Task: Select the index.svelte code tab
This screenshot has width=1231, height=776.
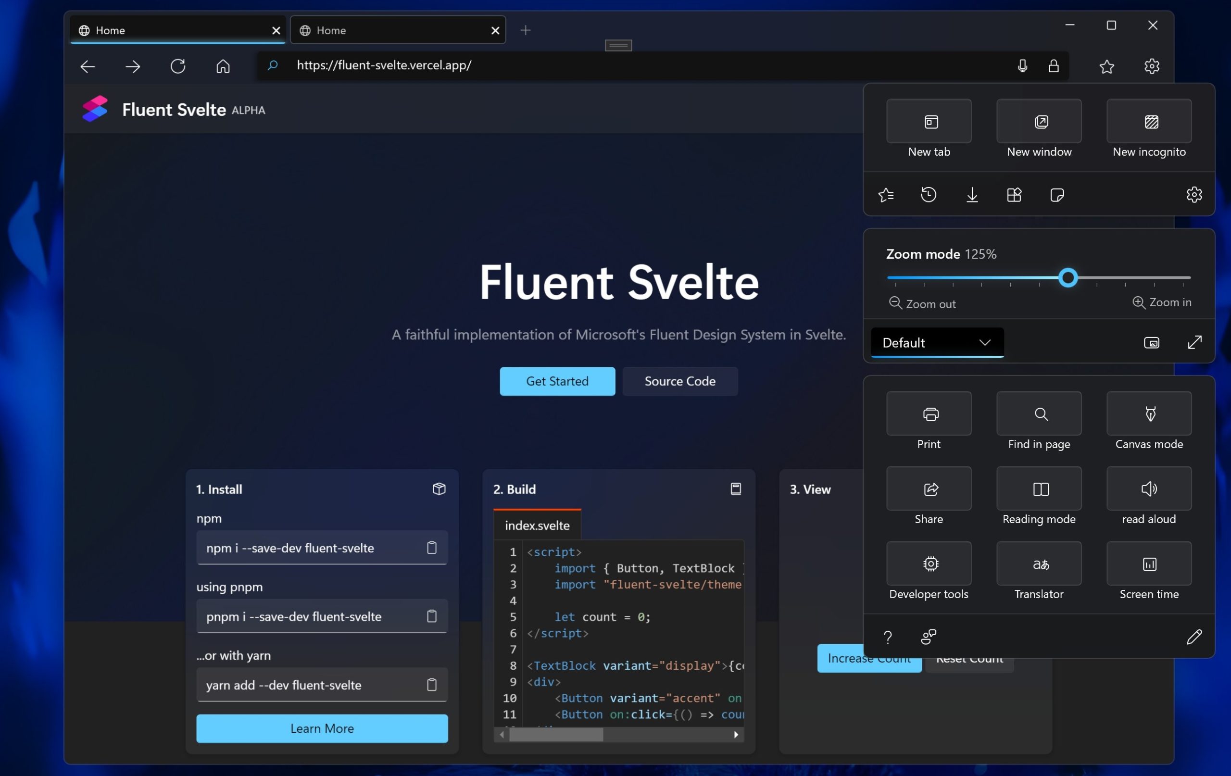Action: pyautogui.click(x=537, y=525)
